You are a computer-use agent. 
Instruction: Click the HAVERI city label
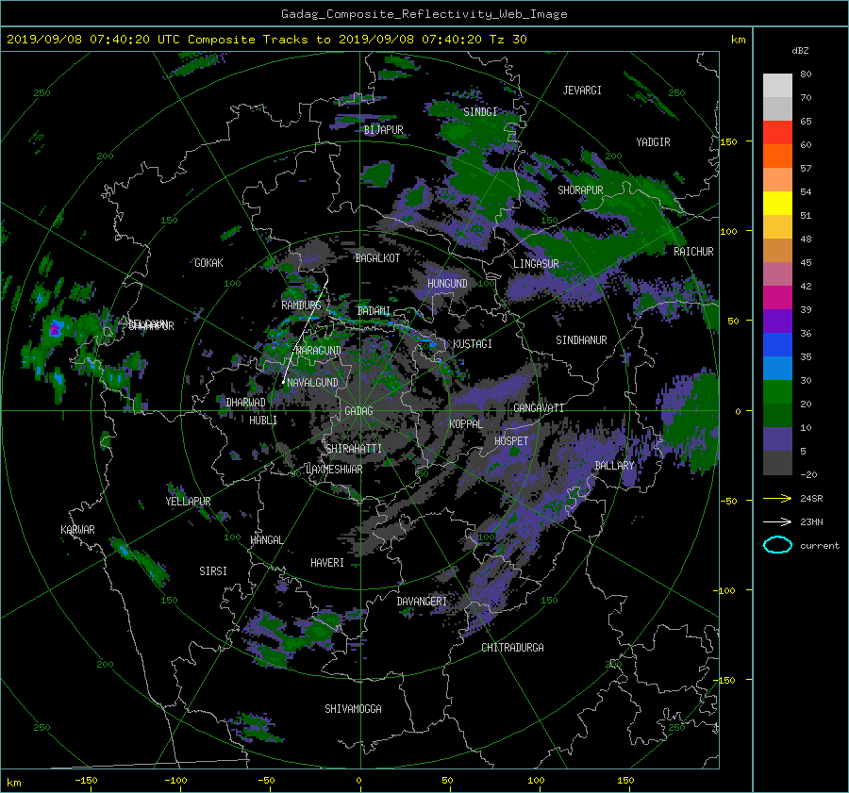[327, 563]
